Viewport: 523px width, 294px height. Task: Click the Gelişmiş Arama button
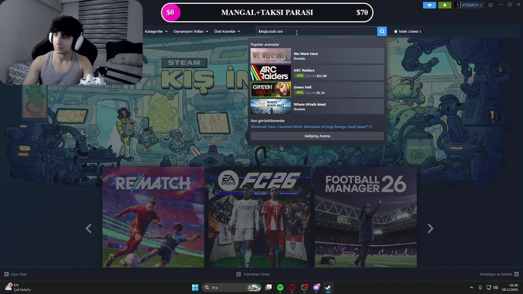tap(317, 136)
